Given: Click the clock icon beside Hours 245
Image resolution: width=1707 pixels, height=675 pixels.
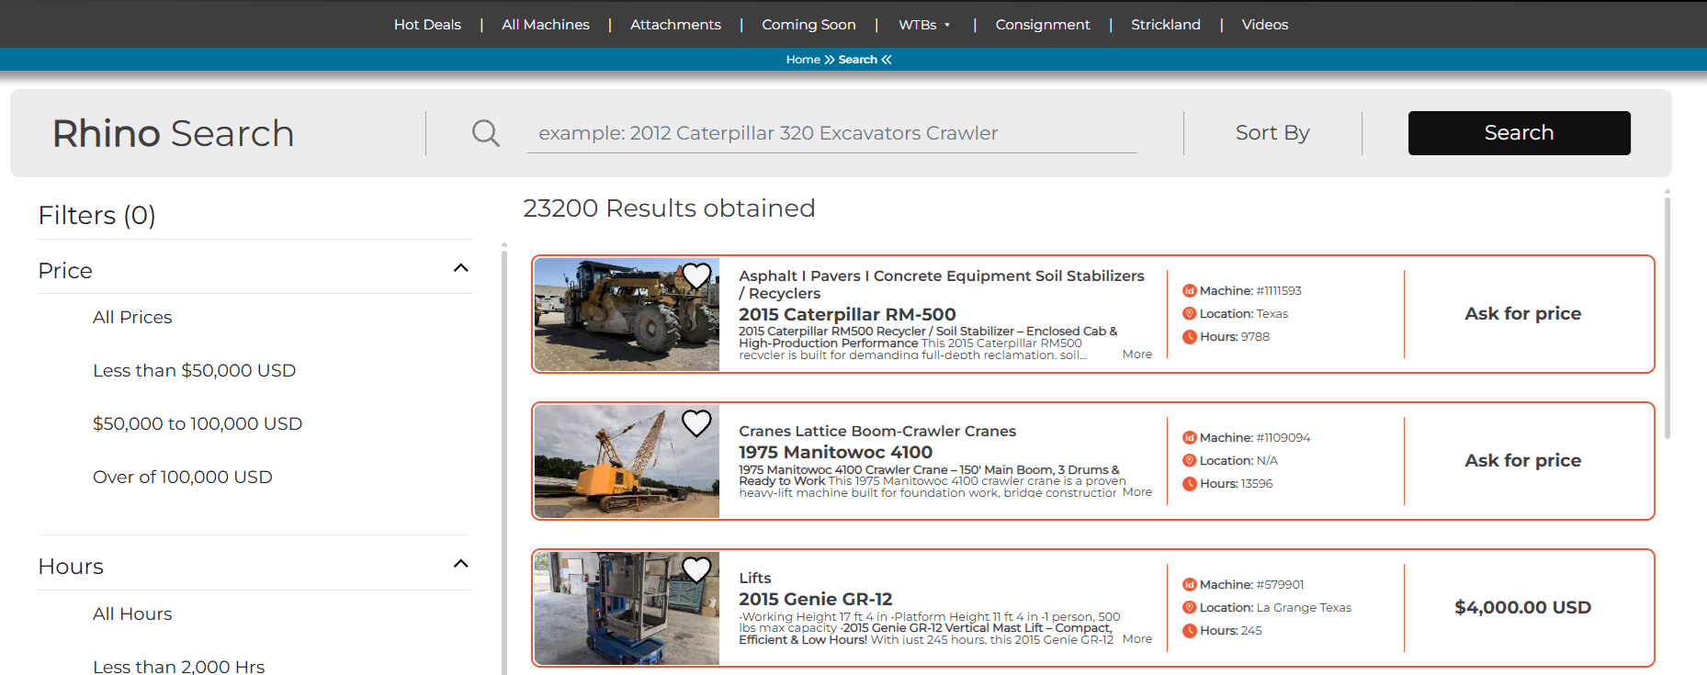Looking at the screenshot, I should pos(1190,631).
